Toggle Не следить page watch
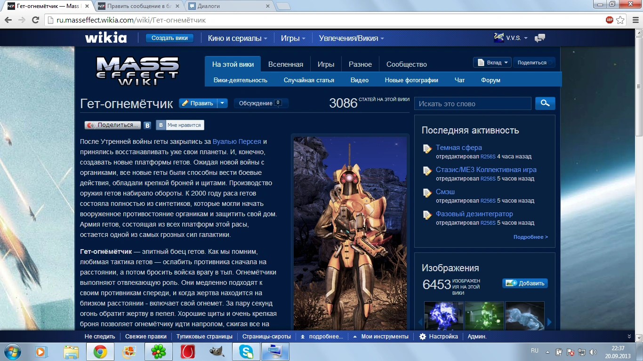The height and width of the screenshot is (361, 643). pos(100,337)
